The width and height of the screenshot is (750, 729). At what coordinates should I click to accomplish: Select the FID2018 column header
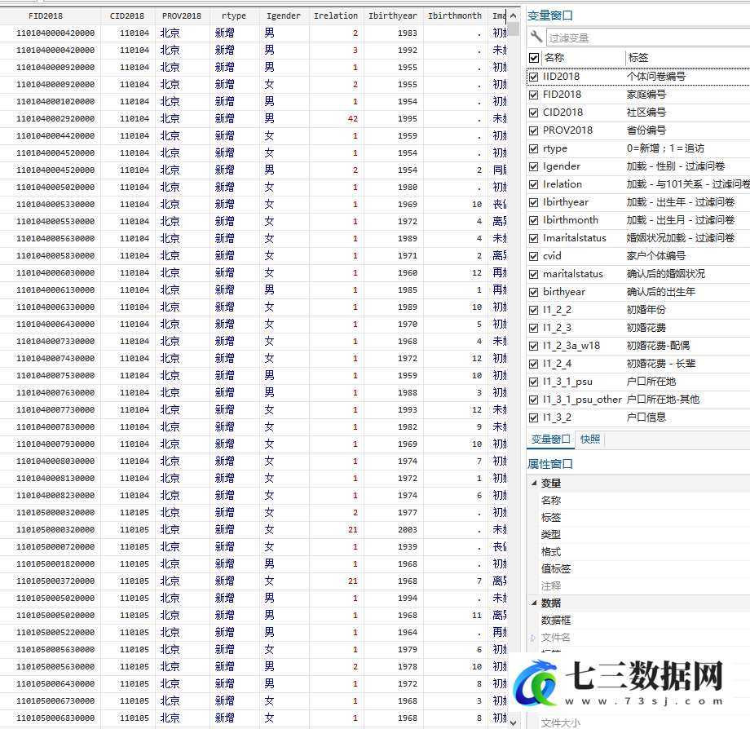click(46, 15)
